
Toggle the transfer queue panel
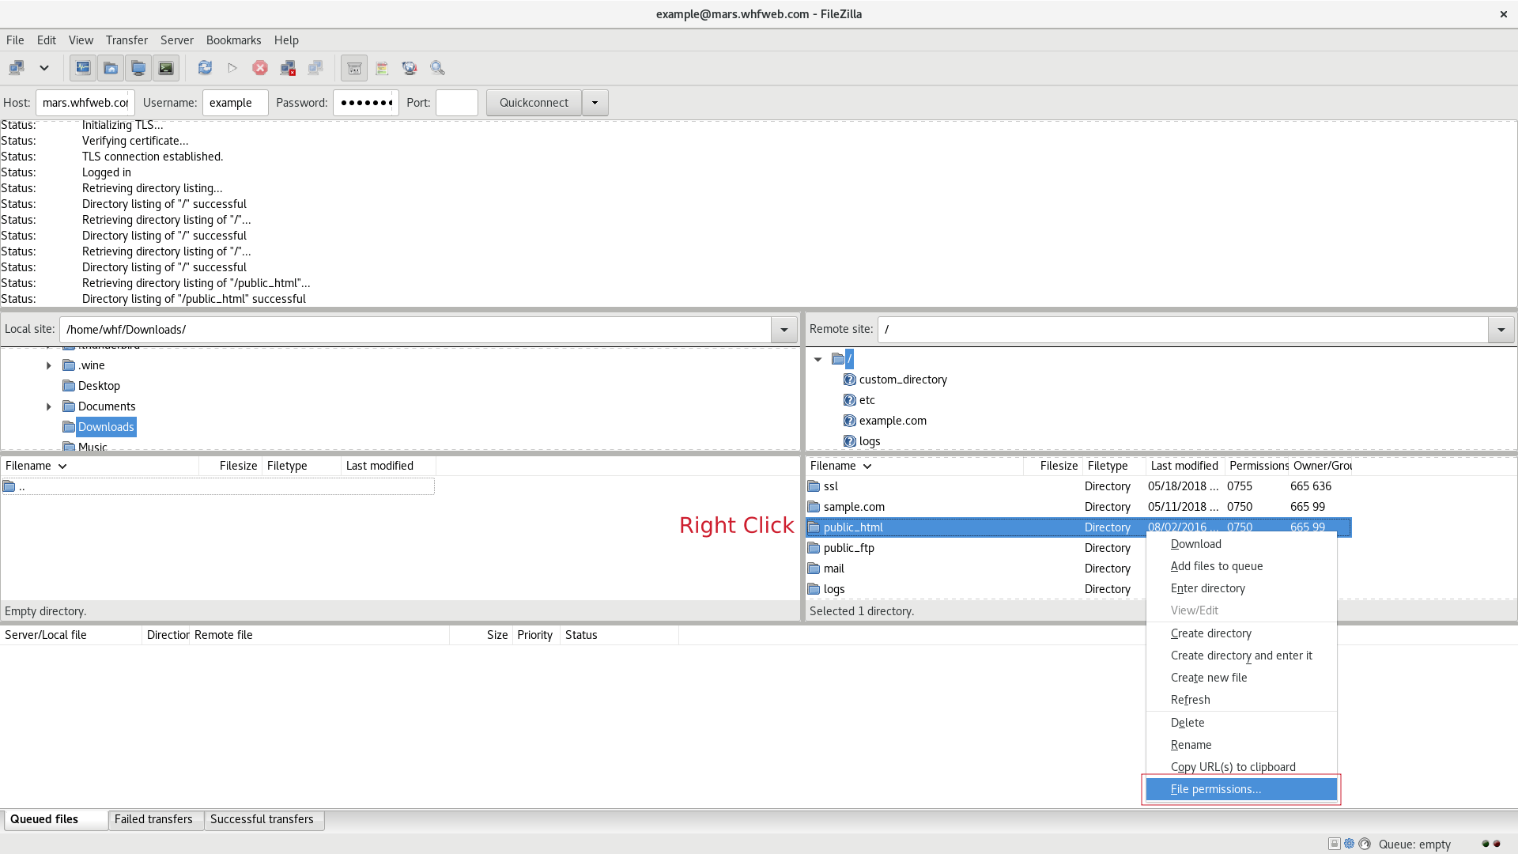point(166,68)
